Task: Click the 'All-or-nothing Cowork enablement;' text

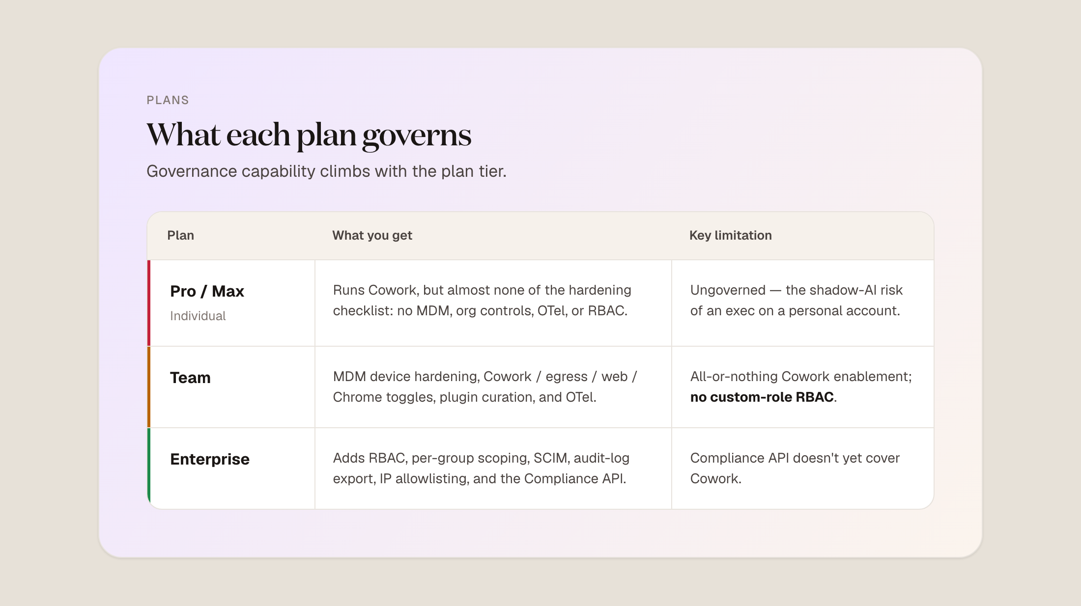Action: [801, 377]
